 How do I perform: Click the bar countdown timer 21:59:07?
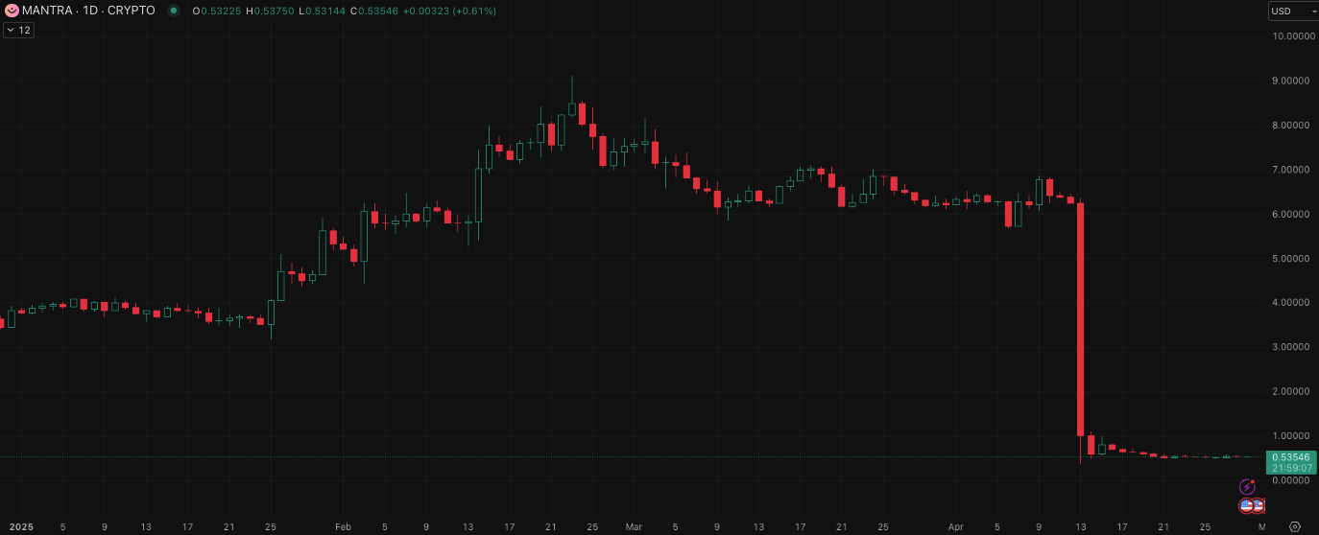[1291, 468]
